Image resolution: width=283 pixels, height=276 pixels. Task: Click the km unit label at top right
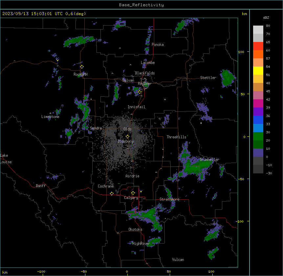244,14
